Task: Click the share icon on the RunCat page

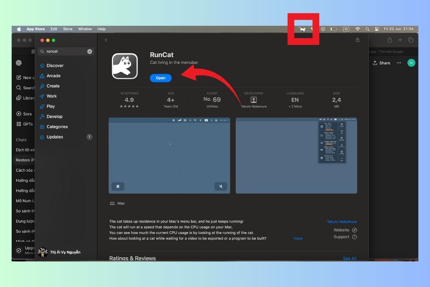Action: pos(357,40)
